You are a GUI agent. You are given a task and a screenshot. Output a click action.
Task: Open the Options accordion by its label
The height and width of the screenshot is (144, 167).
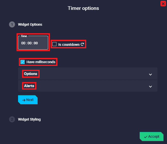pos(31,74)
